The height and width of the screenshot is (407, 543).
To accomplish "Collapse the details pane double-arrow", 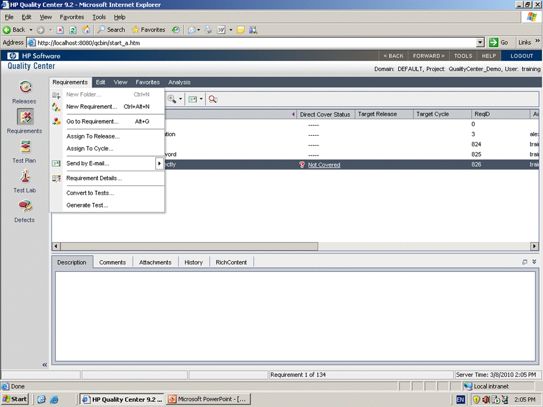I will click(535, 262).
